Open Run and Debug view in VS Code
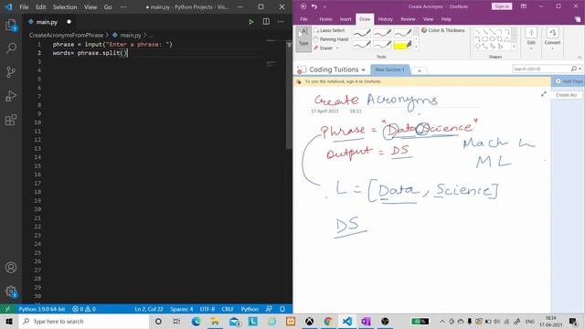 pyautogui.click(x=11, y=96)
